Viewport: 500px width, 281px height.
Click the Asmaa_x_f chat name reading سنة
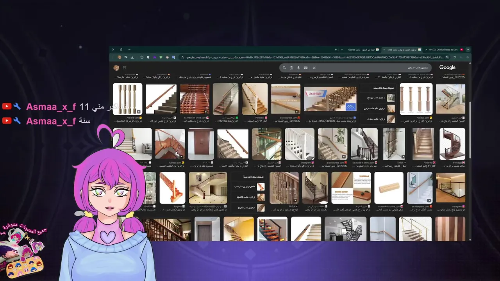[51, 121]
